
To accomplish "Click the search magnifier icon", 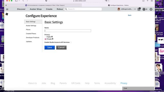I will 66,9.
